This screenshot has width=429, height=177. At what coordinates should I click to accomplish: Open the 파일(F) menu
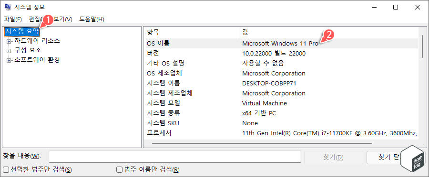[13, 19]
